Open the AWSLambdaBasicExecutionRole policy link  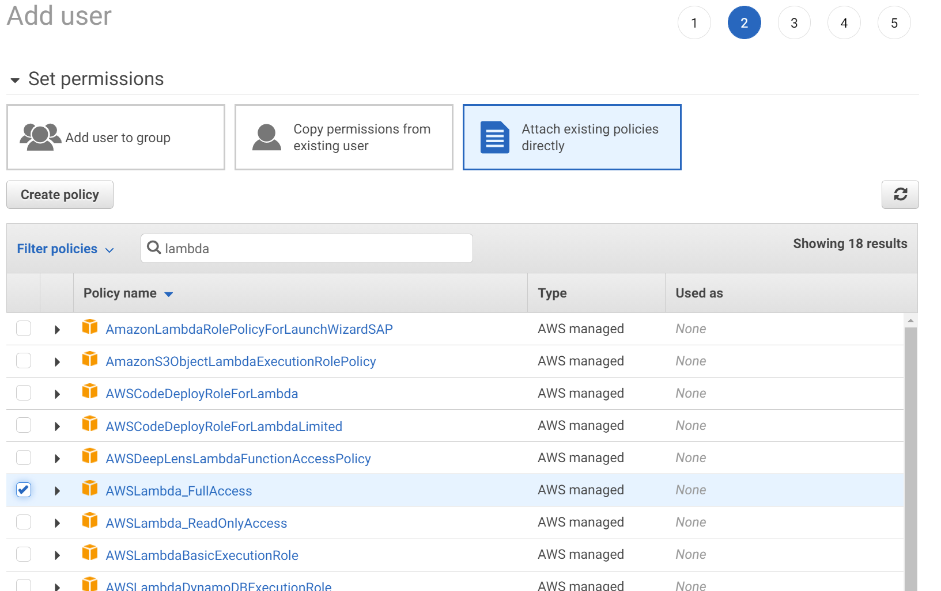tap(202, 555)
